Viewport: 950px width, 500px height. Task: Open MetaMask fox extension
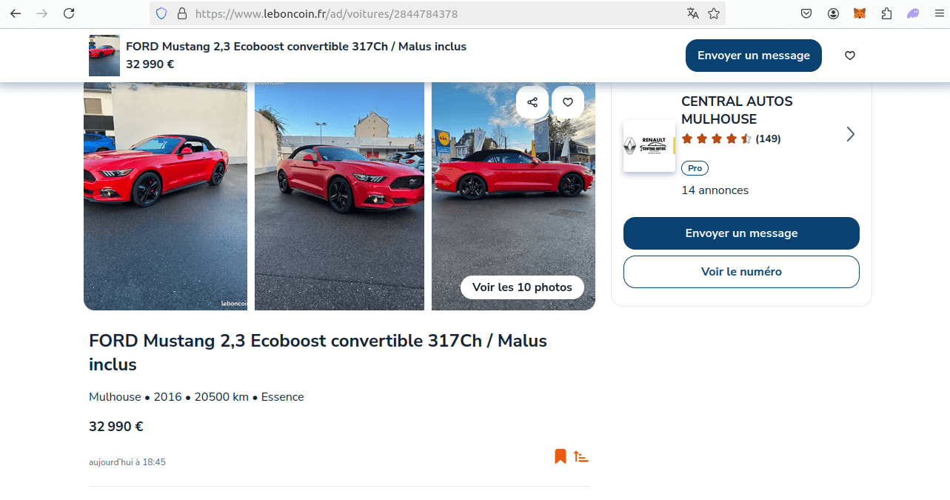click(x=860, y=13)
